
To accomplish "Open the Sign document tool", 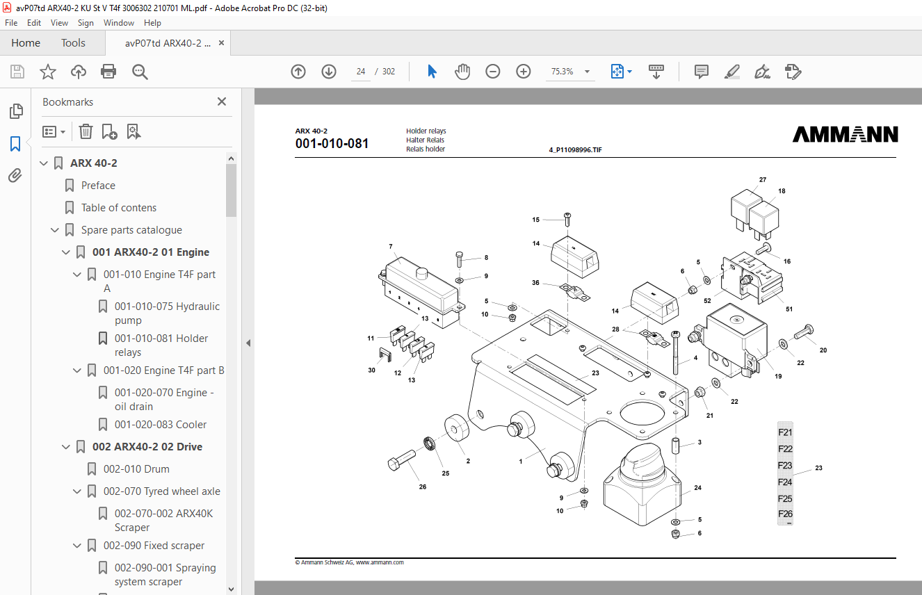I will coord(762,72).
